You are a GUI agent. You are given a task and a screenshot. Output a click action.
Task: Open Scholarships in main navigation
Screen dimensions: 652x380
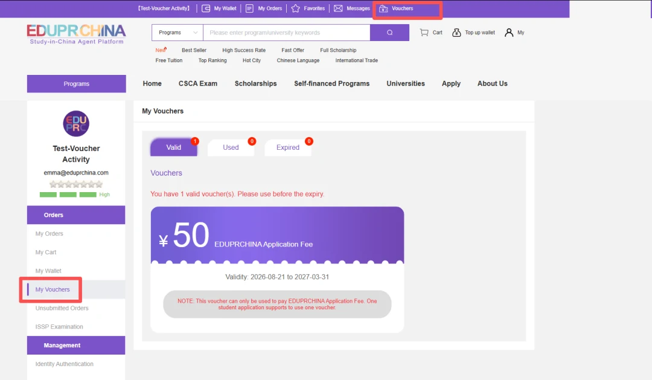[256, 83]
